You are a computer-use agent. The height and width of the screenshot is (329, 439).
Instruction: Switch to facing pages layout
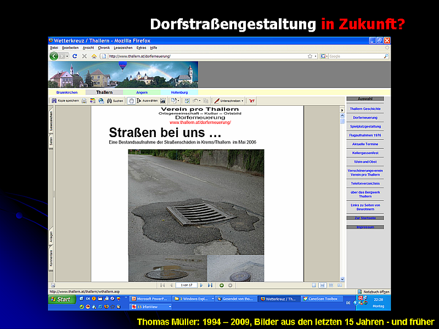point(340,285)
